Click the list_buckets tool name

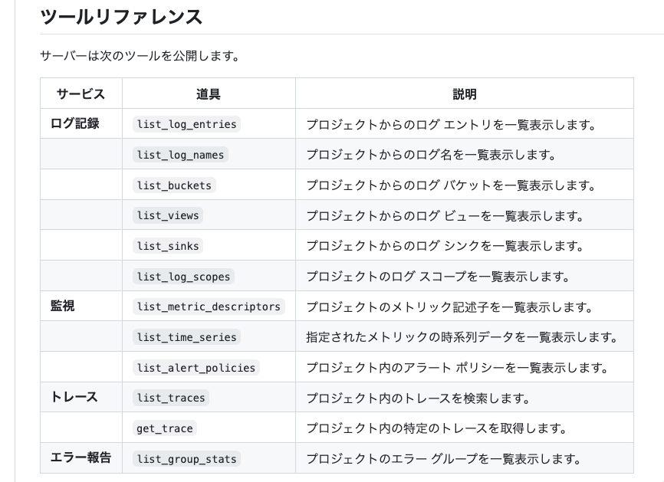(174, 185)
